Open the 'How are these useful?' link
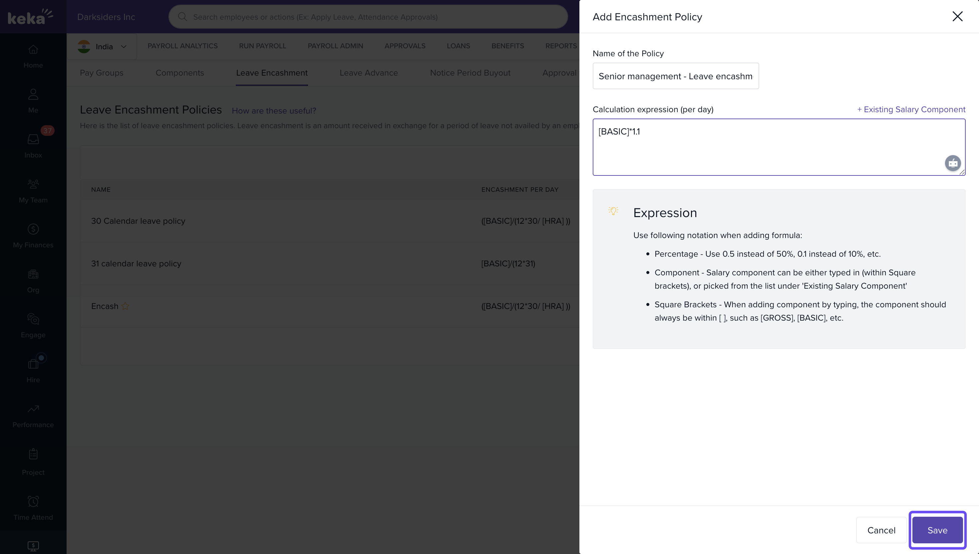979x554 pixels. pos(274,111)
